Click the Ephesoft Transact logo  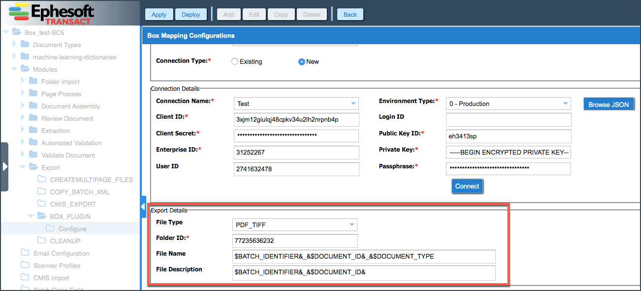[52, 14]
